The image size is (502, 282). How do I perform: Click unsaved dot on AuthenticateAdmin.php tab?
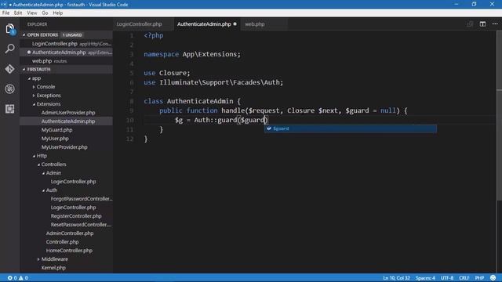235,24
